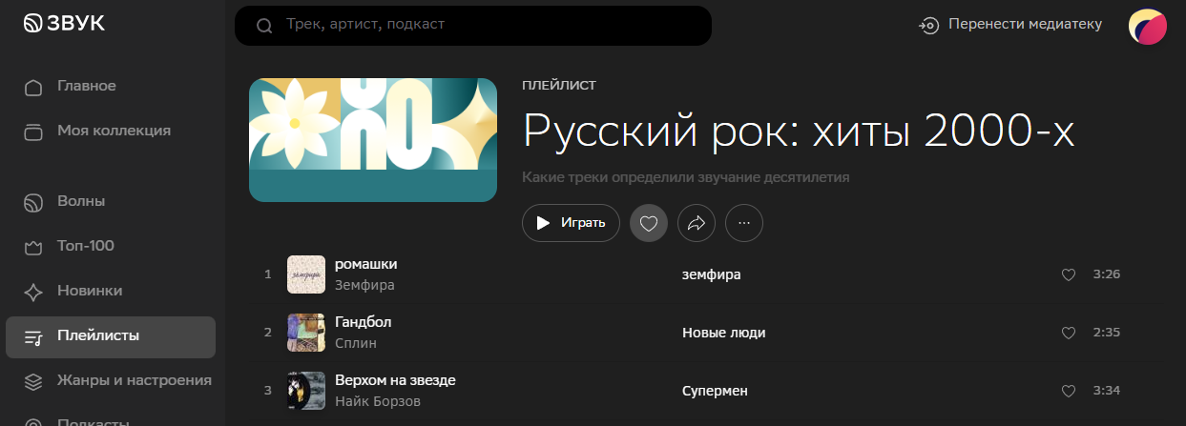This screenshot has width=1186, height=426.
Task: Click the Верхом на звезде album thumbnail
Action: point(306,391)
